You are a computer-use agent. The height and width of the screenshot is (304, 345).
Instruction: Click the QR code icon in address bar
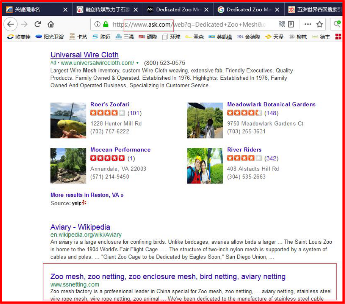(282, 25)
